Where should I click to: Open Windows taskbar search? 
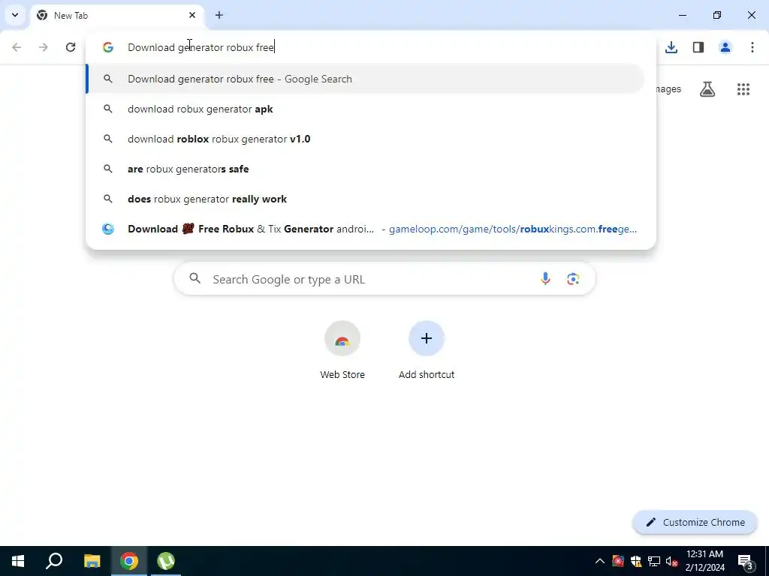[x=54, y=561]
